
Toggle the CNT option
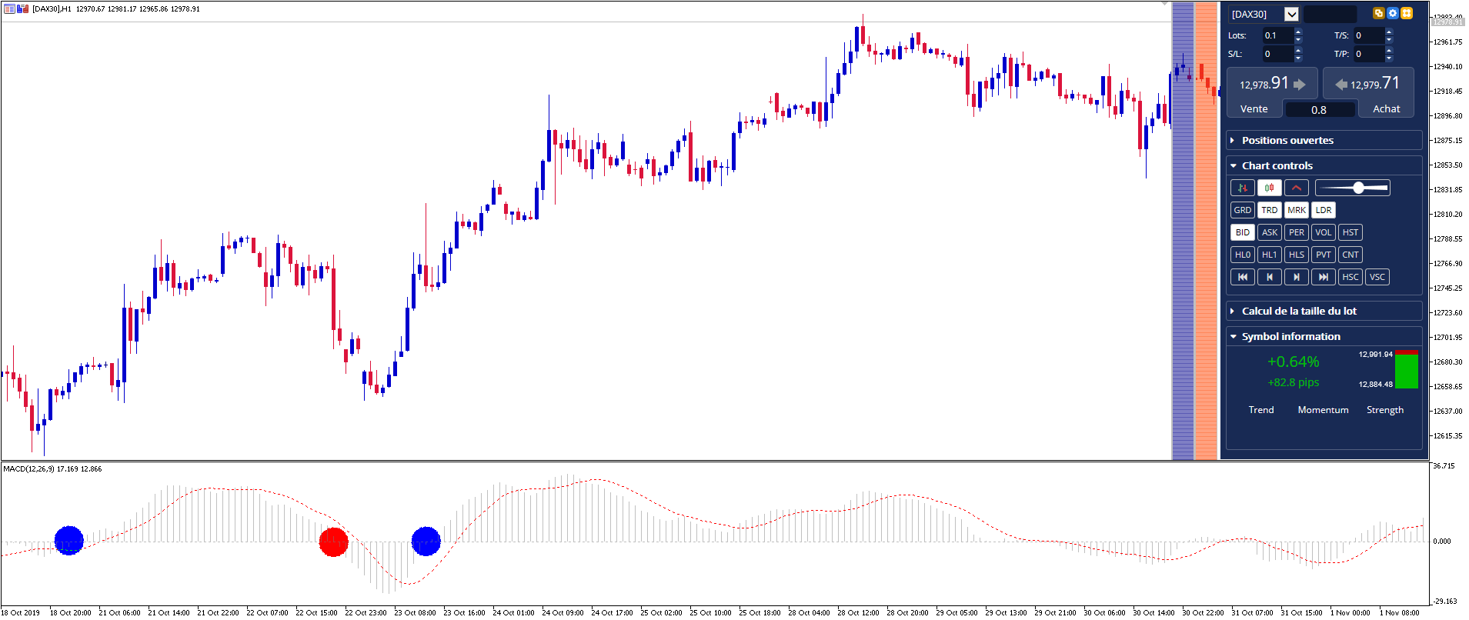click(1350, 255)
